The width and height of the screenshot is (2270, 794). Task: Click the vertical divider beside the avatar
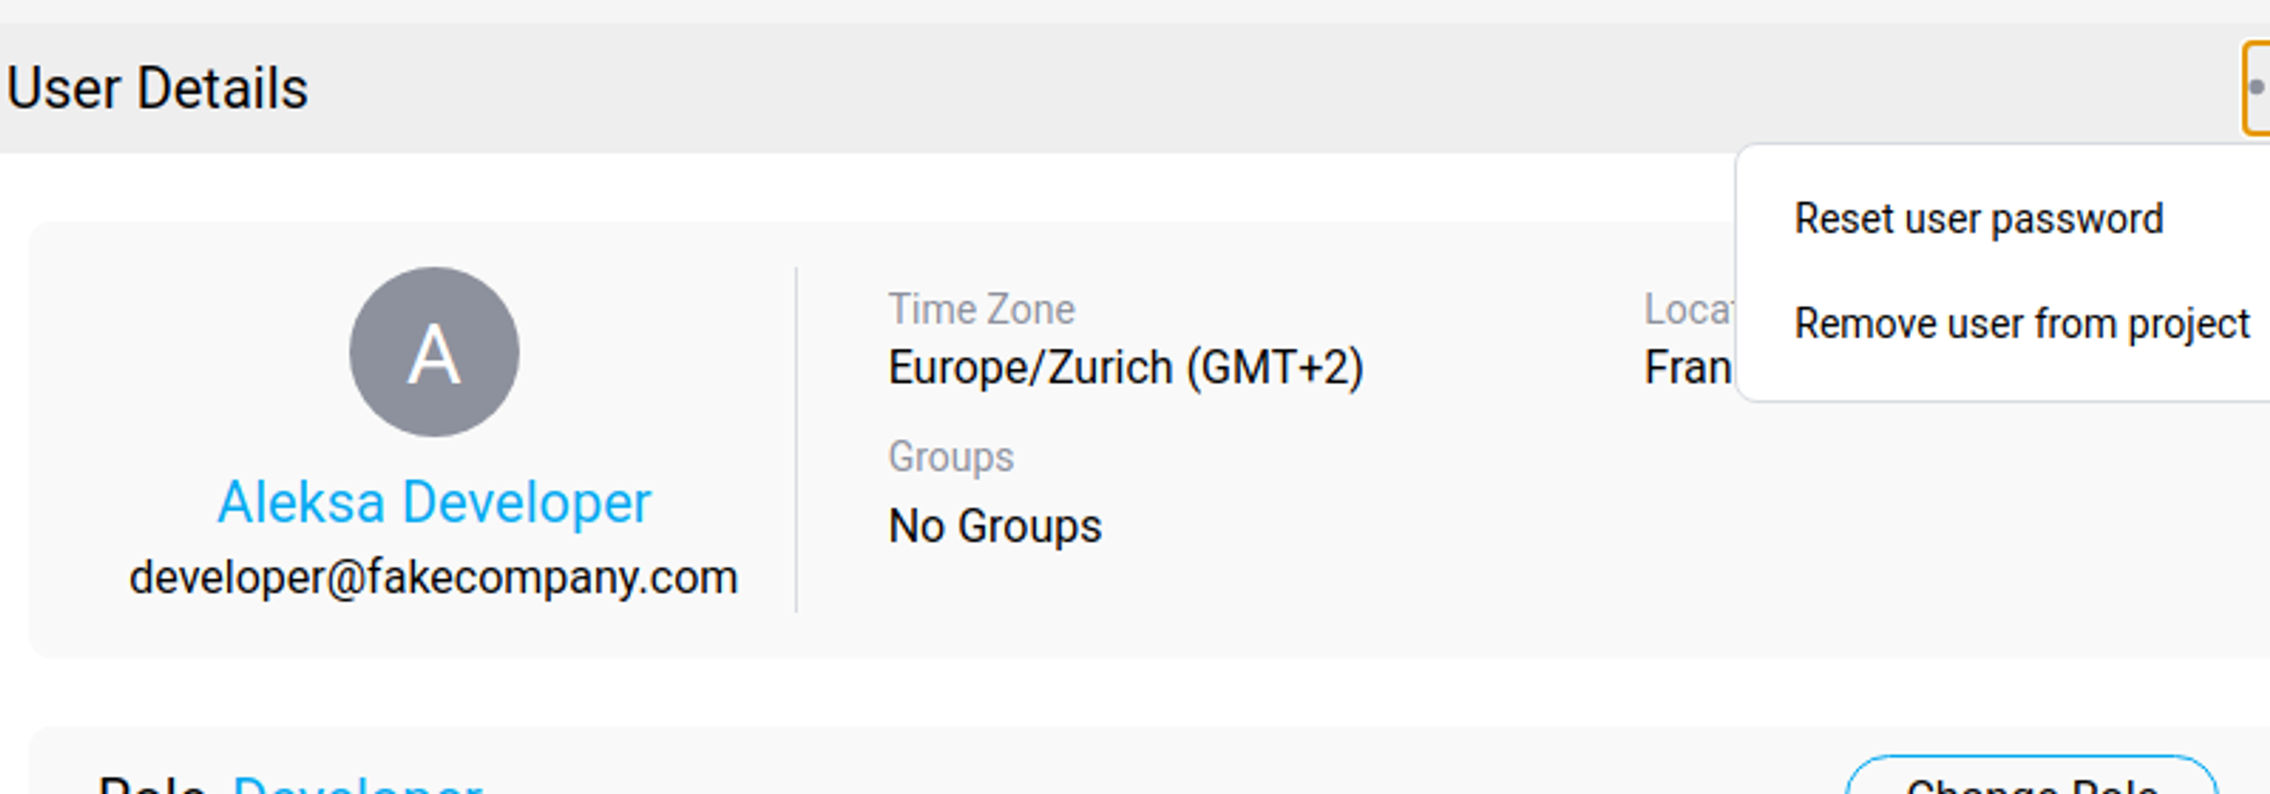[x=797, y=440]
